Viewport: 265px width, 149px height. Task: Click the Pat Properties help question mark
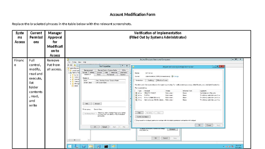pos(123,66)
